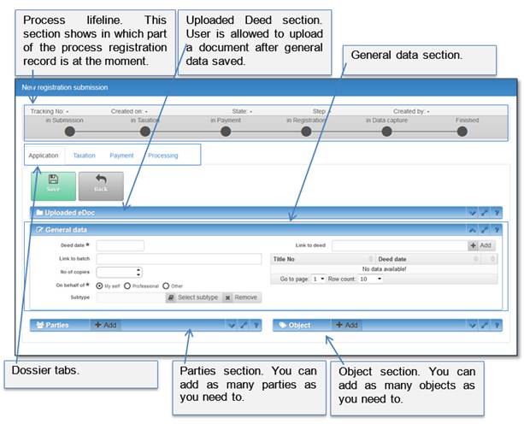524x424 pixels.
Task: Click the Parties panel maximize icon
Action: pos(241,326)
